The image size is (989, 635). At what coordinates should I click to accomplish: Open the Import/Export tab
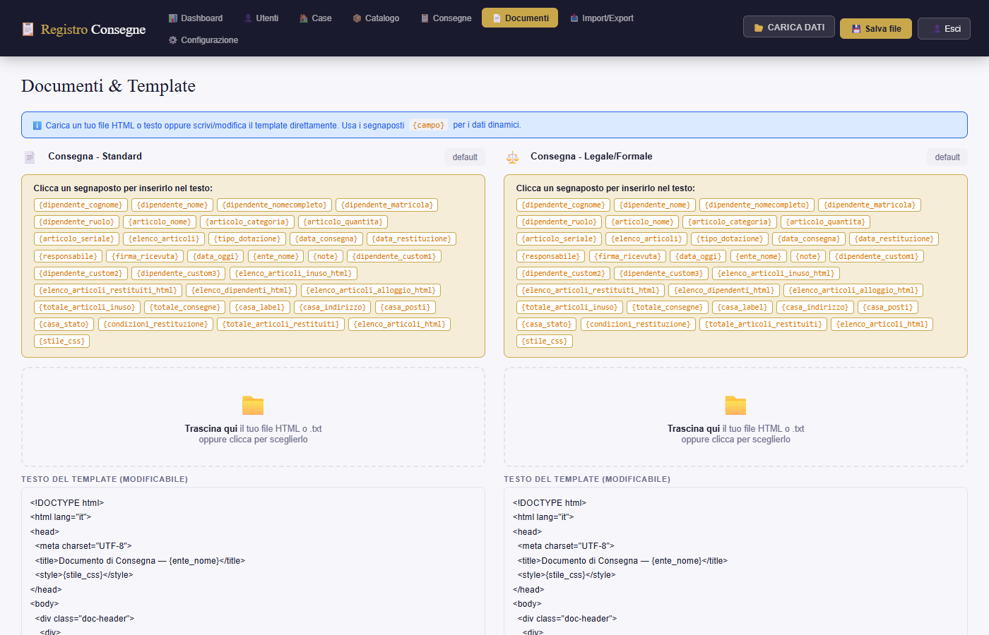[x=602, y=18]
